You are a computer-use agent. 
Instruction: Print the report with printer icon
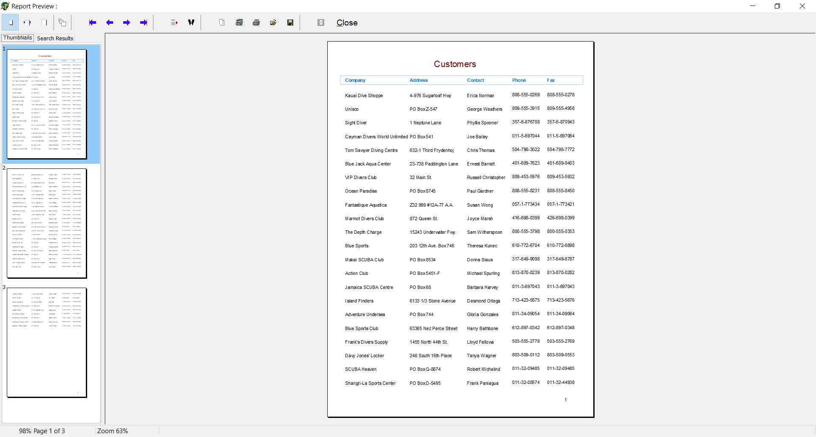tap(256, 22)
